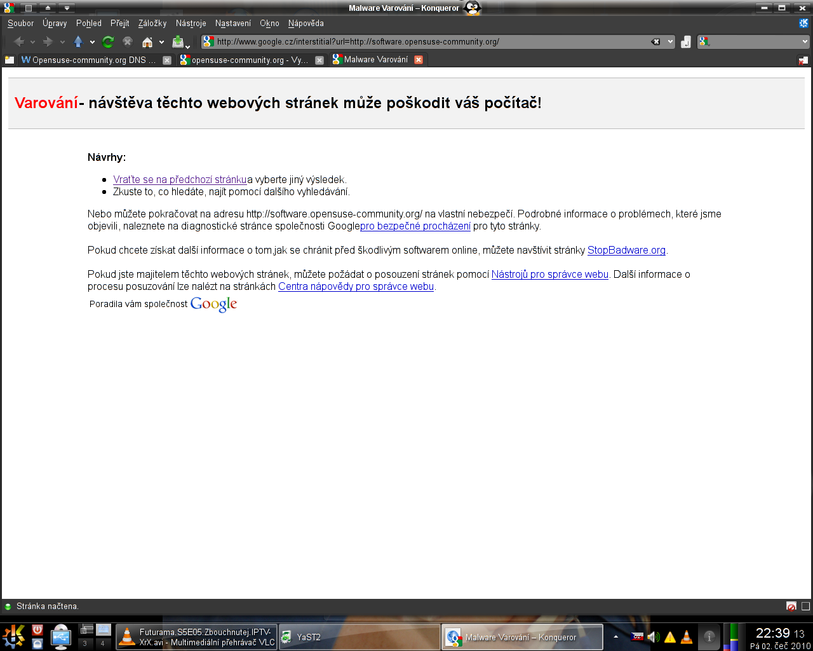Screen dimensions: 813x651
Task: Open the Přejít menu
Action: click(120, 24)
